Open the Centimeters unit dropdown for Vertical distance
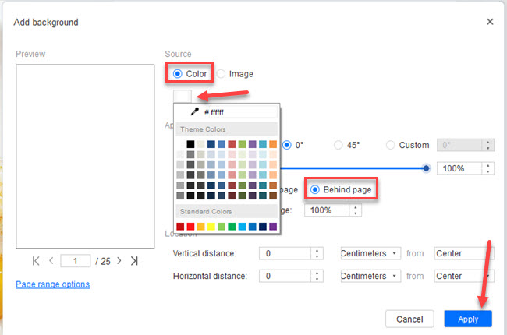The height and width of the screenshot is (335, 507). point(370,253)
